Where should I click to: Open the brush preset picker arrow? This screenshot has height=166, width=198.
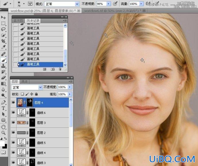click(x=24, y=4)
